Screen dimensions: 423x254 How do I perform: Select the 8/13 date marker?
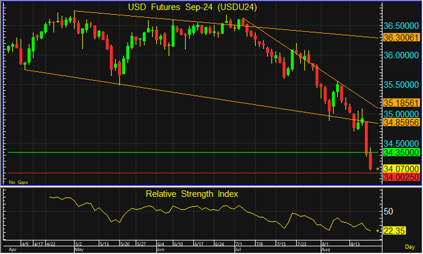pos(355,244)
